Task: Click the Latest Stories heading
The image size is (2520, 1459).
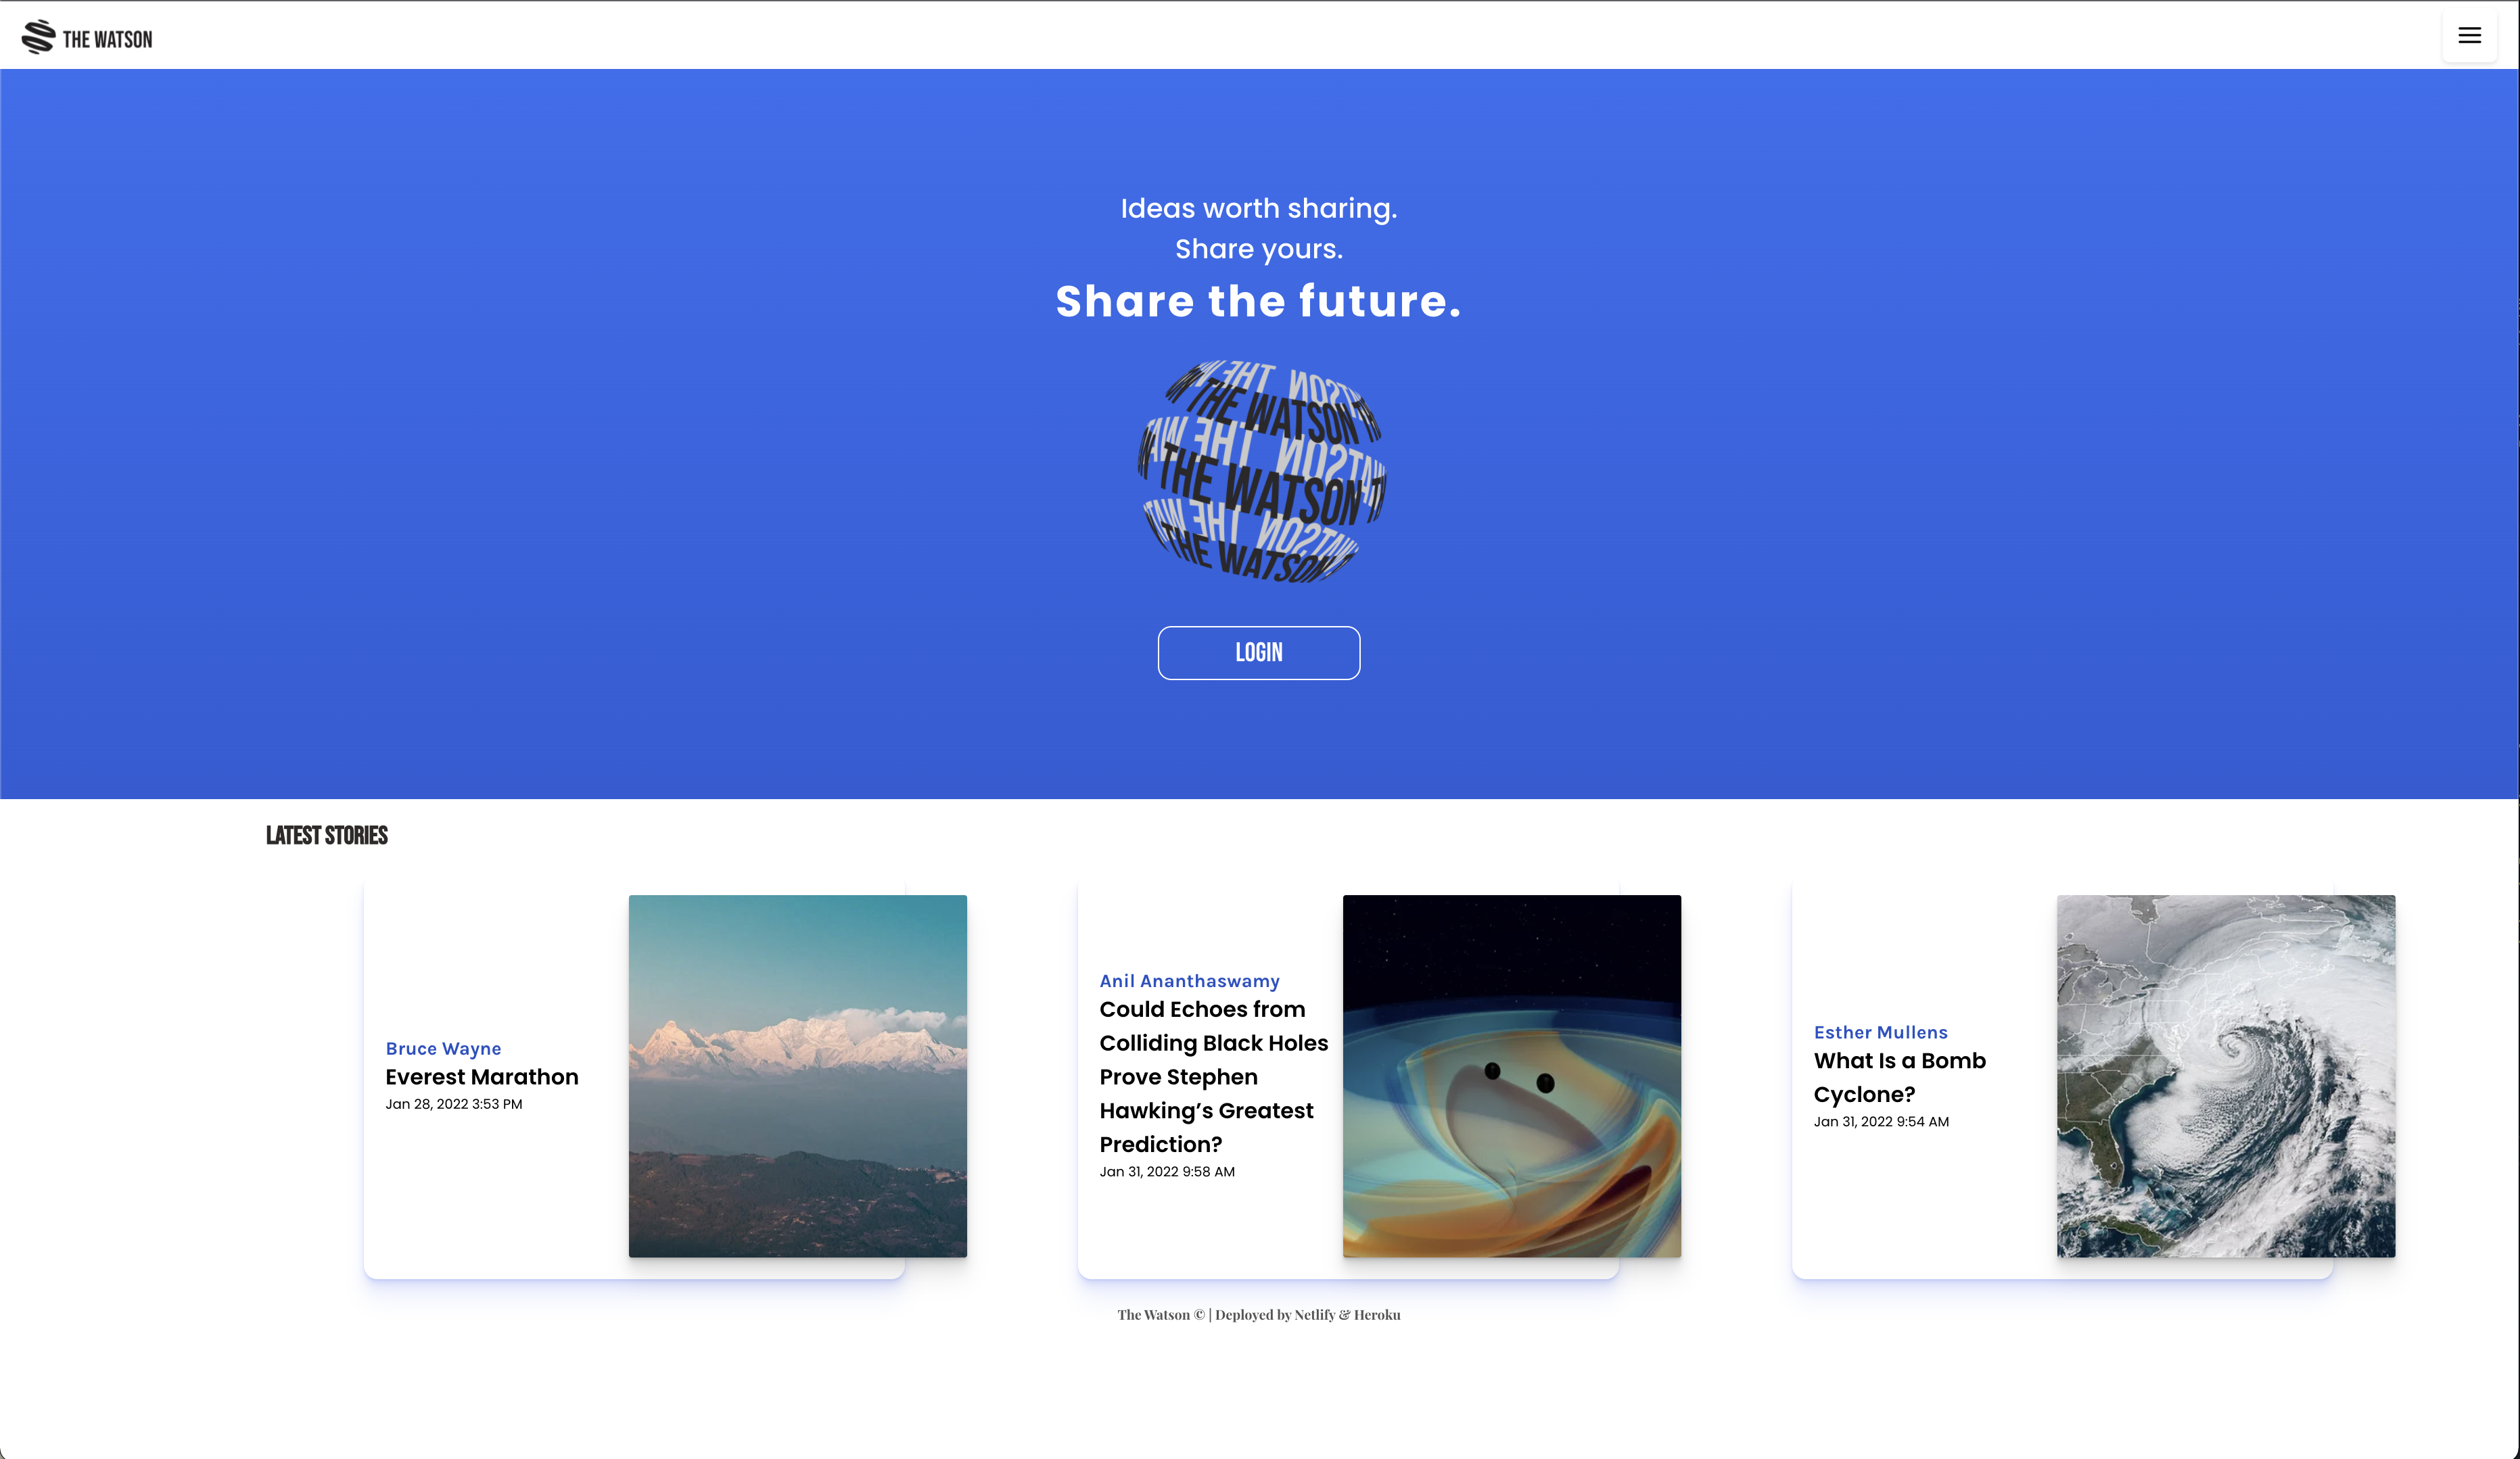Action: tap(327, 836)
